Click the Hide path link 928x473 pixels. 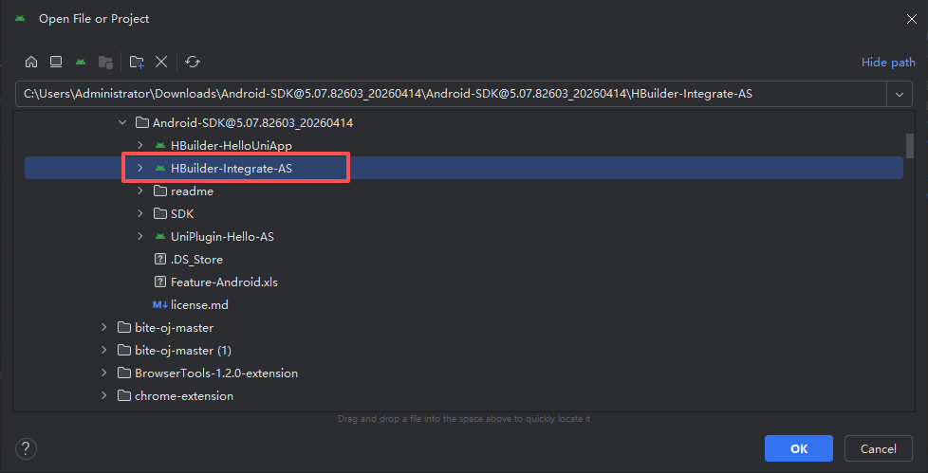coord(888,62)
